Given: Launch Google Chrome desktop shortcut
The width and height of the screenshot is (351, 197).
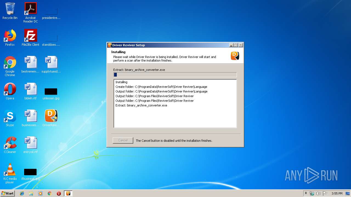Looking at the screenshot, I should click(10, 66).
